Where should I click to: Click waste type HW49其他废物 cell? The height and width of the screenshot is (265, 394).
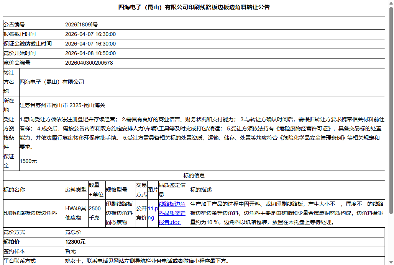pyautogui.click(x=76, y=213)
